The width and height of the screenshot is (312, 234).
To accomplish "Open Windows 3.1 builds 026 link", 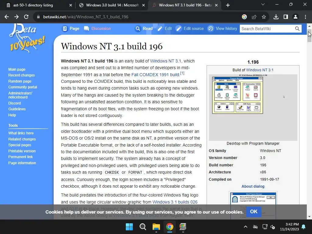I will 175,202.
